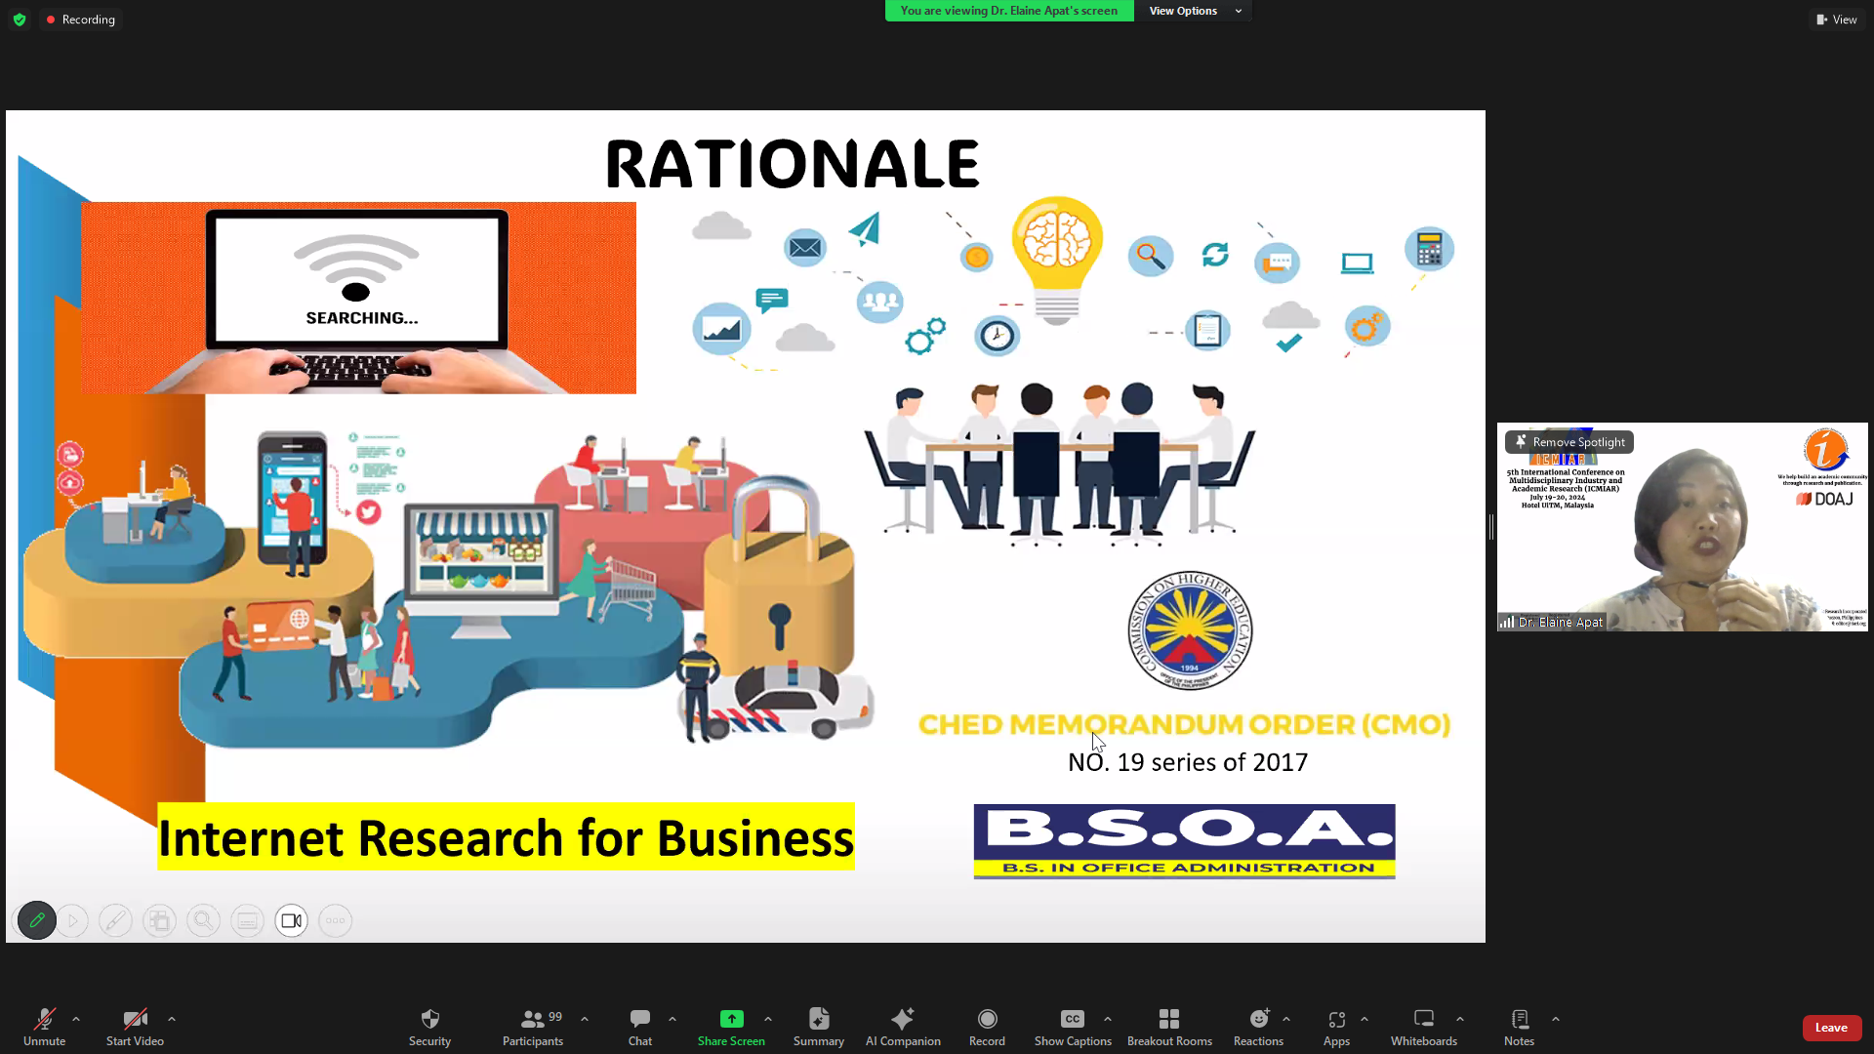Open Whiteboards

tap(1423, 1019)
